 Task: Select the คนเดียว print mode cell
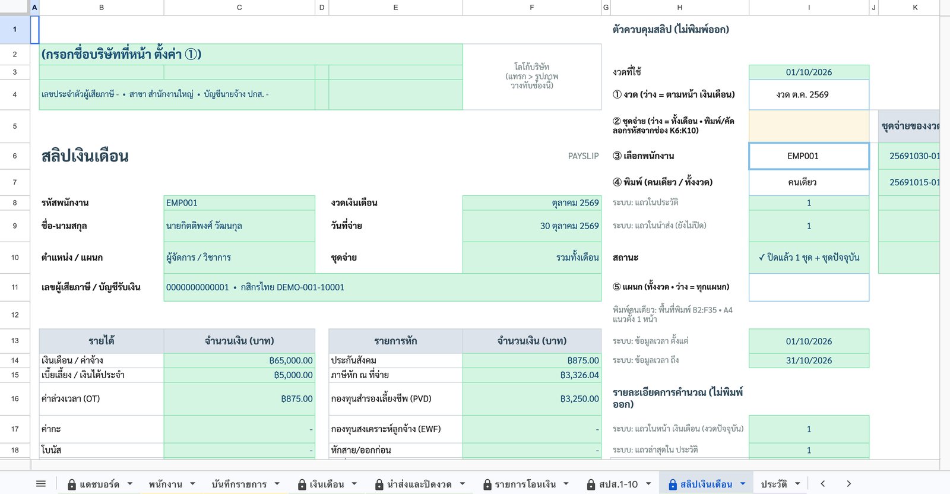click(x=809, y=182)
